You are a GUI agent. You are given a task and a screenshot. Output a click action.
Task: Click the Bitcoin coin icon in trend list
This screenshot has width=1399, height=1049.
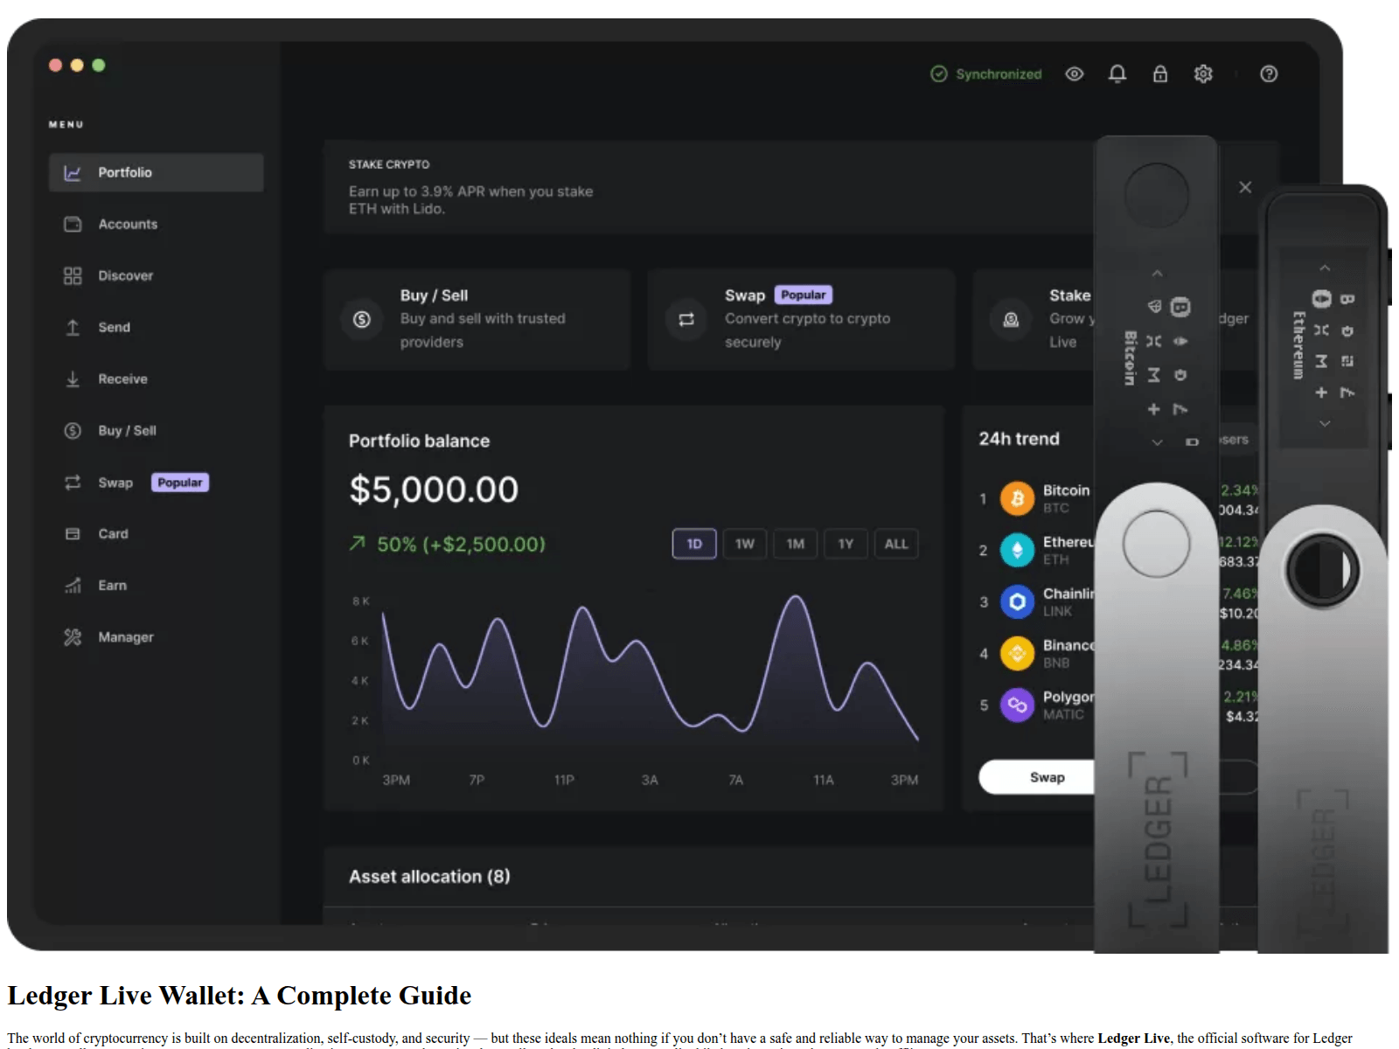click(1016, 498)
